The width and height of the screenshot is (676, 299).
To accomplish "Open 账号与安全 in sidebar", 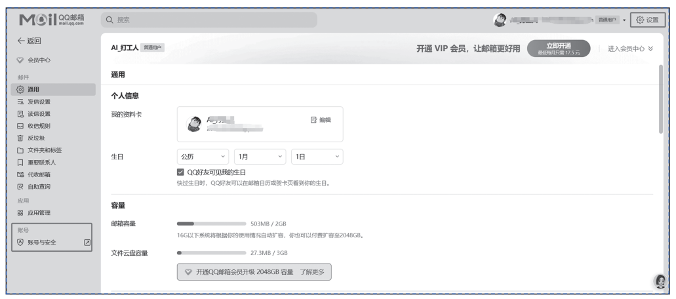I will click(42, 242).
